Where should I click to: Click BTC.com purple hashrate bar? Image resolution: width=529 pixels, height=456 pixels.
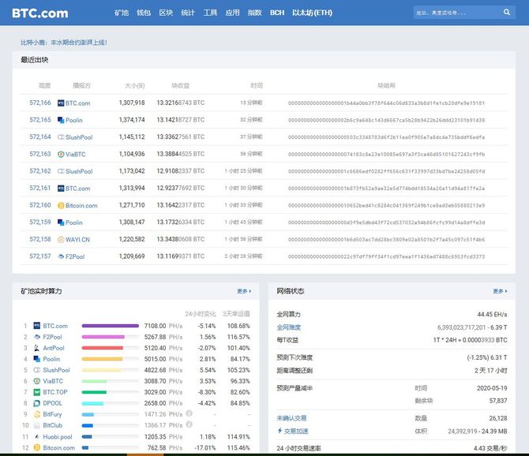pyautogui.click(x=111, y=326)
